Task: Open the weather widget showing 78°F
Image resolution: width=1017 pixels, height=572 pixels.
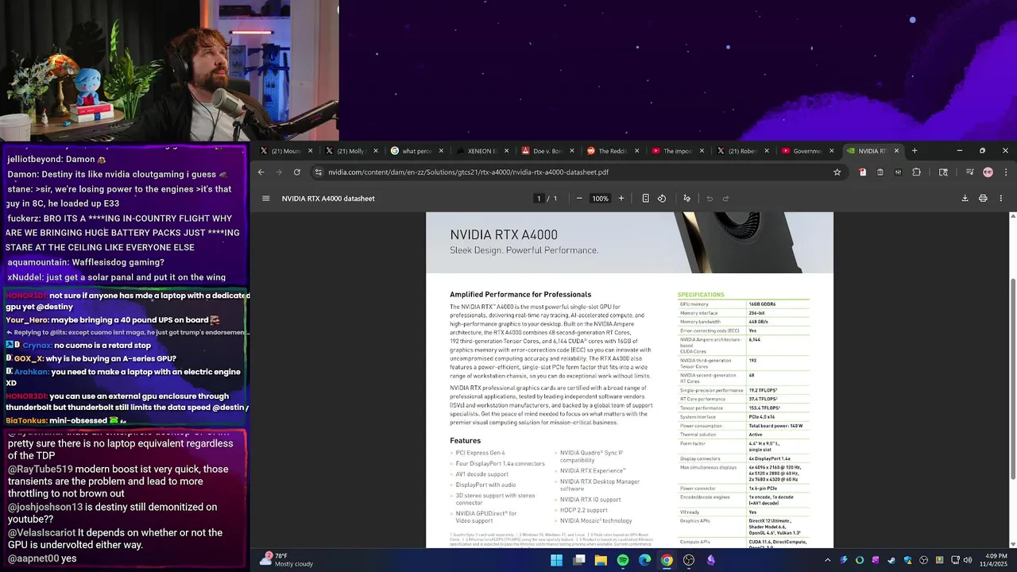Action: [288, 560]
